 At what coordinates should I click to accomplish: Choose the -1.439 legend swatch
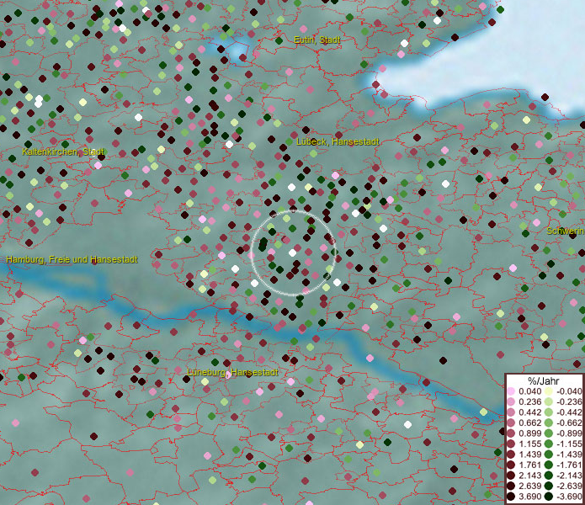pos(549,454)
